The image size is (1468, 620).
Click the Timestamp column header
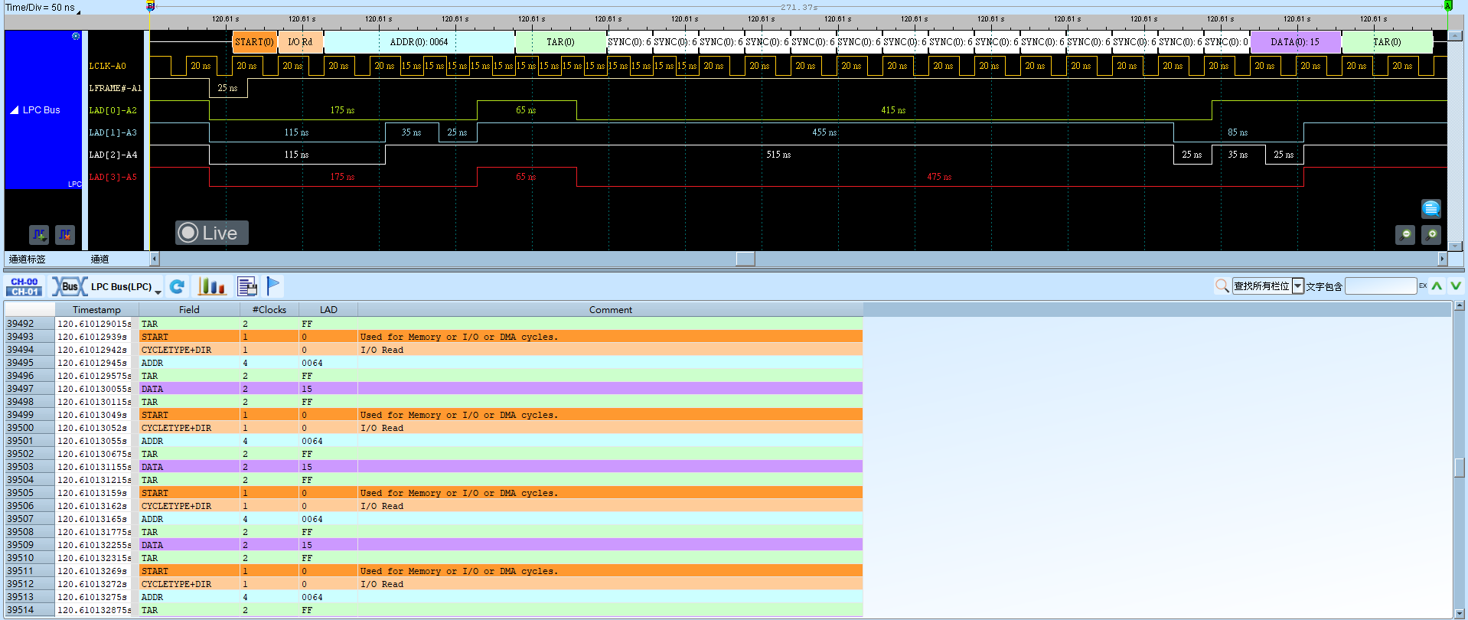[x=96, y=310]
